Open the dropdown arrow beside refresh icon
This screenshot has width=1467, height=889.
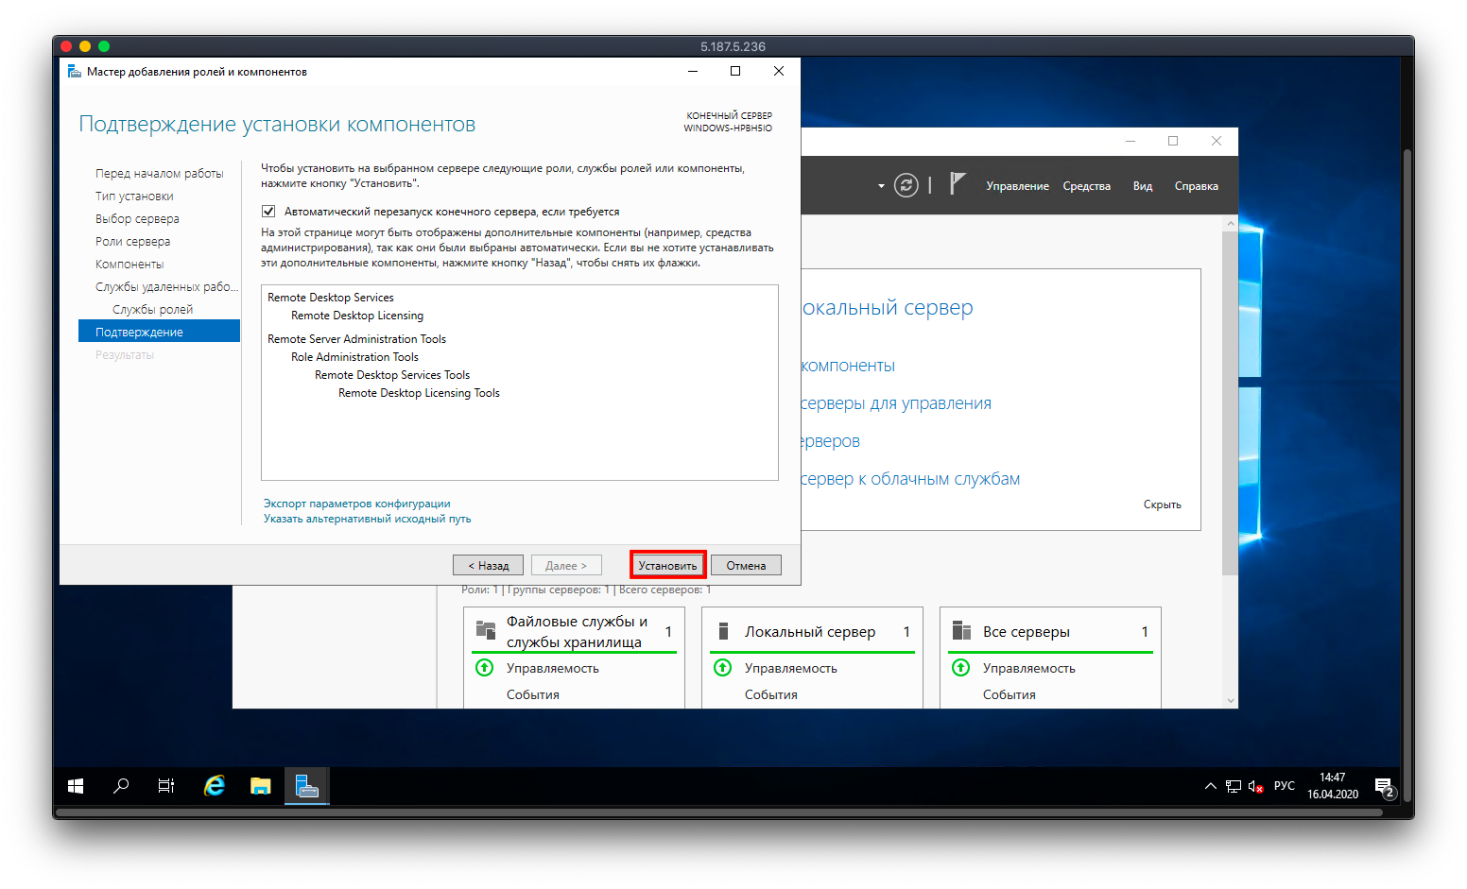pos(881,186)
